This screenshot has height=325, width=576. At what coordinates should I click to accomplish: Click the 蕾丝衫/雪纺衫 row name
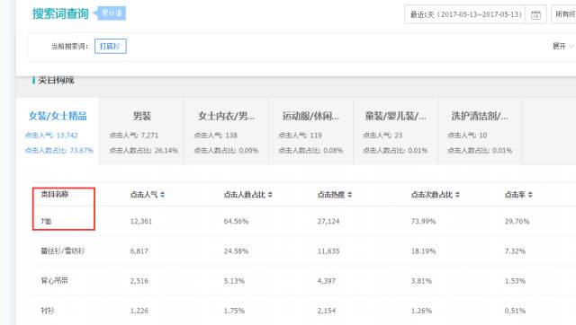[63, 251]
